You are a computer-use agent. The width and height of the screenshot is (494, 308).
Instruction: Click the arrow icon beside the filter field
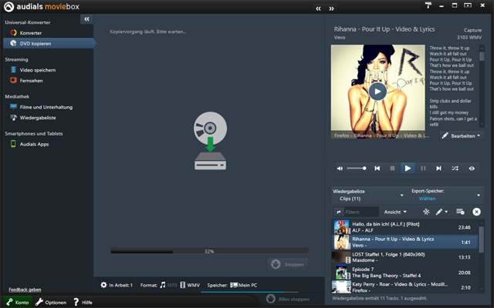point(339,213)
